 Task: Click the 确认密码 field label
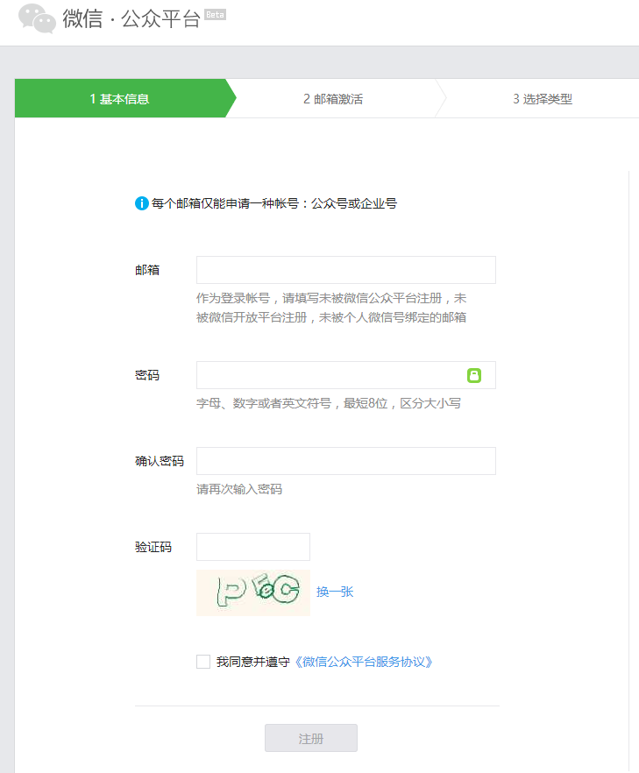(160, 461)
